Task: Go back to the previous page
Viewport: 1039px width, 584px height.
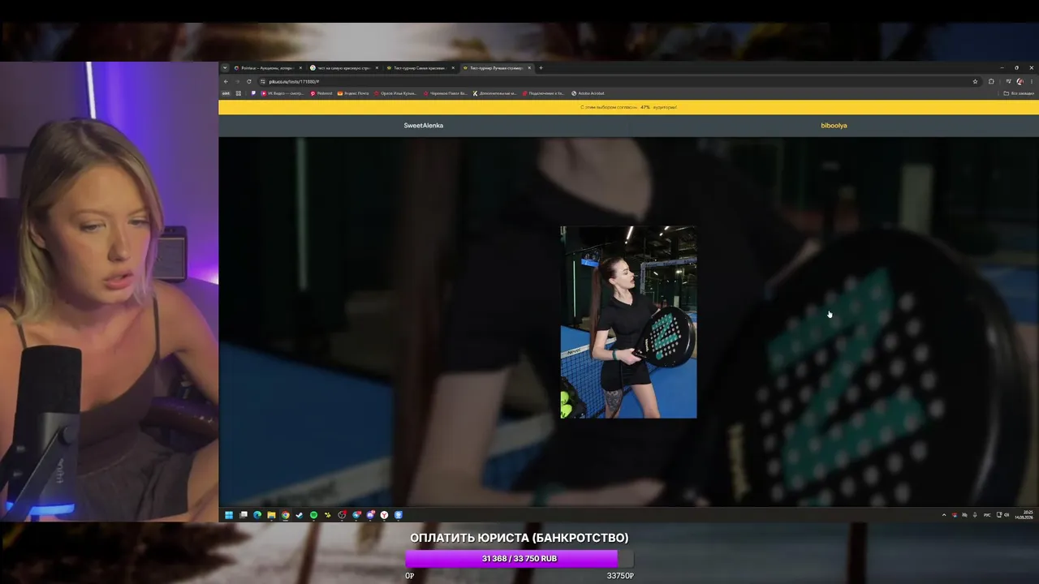Action: 226,81
